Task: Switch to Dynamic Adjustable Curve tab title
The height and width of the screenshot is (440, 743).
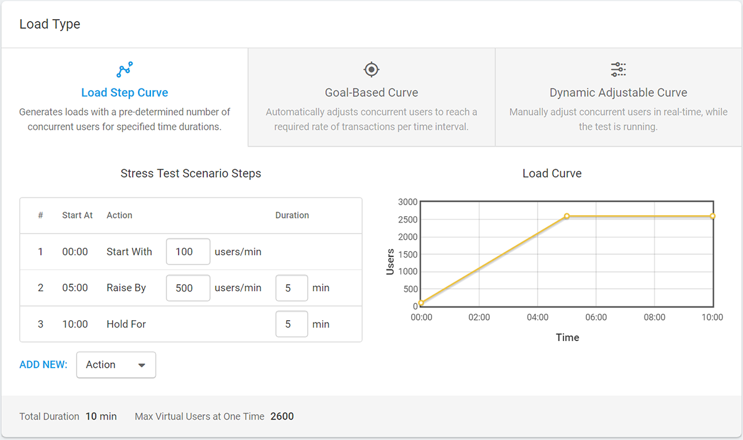Action: 618,93
